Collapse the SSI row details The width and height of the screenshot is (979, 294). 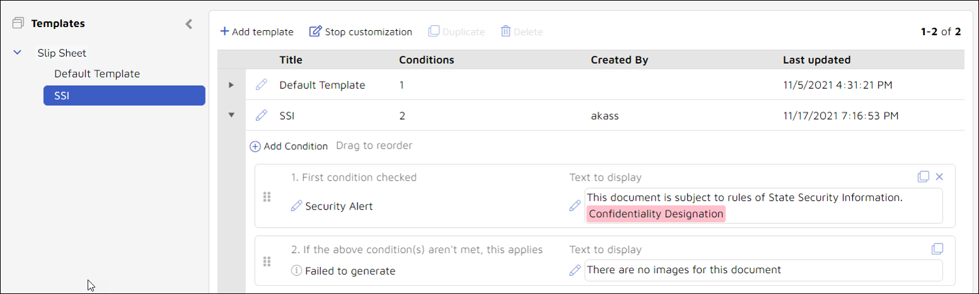pos(231,115)
